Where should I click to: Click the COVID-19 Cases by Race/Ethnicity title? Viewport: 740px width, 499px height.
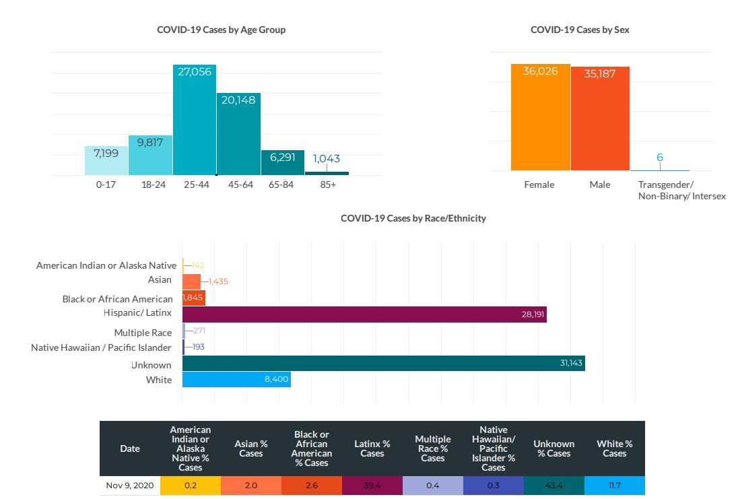click(413, 218)
